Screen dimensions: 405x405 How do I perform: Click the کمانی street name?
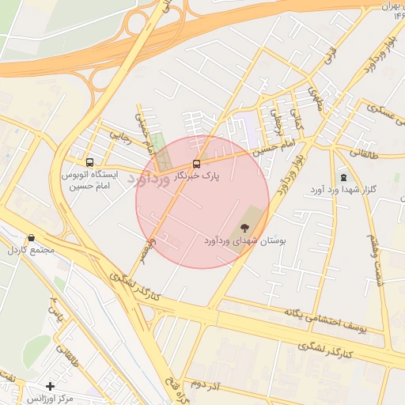pyautogui.click(x=297, y=119)
